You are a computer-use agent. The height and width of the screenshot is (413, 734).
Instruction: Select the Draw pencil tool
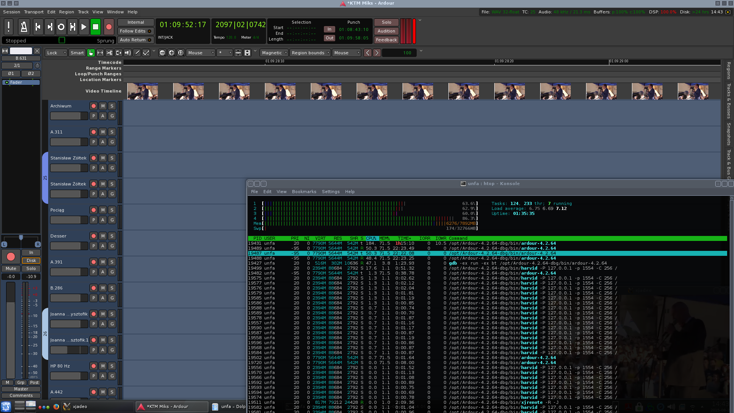click(137, 53)
